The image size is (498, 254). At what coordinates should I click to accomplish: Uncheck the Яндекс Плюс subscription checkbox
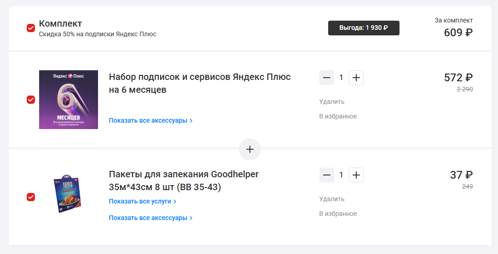click(31, 100)
